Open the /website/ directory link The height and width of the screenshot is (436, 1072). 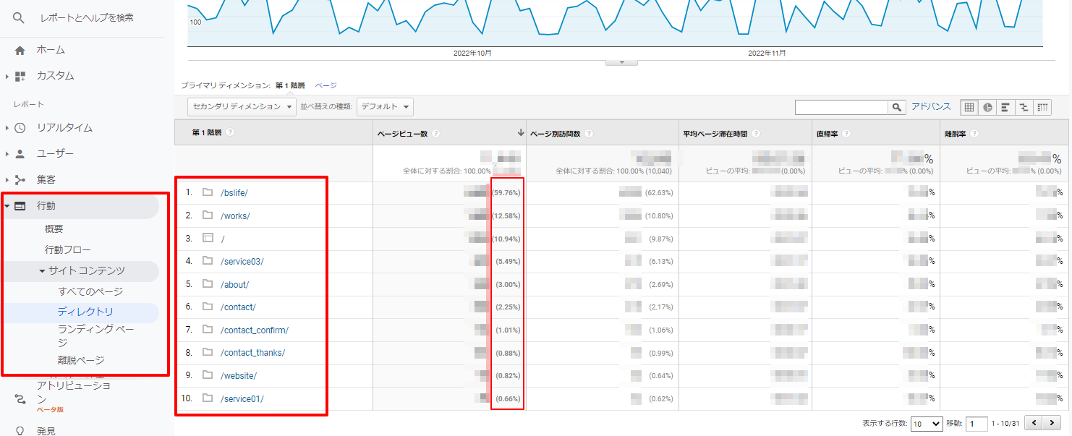239,376
